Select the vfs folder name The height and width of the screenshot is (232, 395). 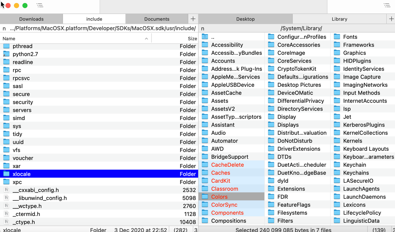[x=16, y=150]
